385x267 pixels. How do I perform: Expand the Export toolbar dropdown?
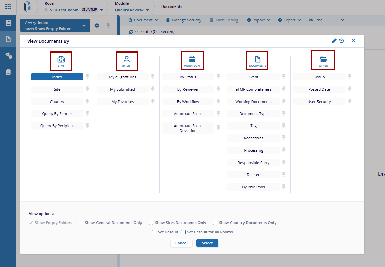point(299,20)
